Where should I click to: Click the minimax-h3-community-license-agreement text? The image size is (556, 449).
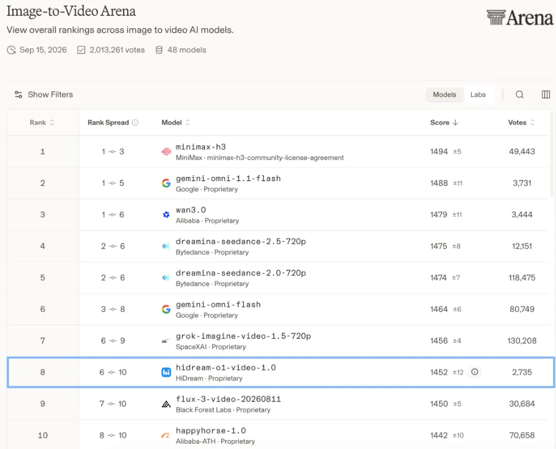click(x=276, y=158)
